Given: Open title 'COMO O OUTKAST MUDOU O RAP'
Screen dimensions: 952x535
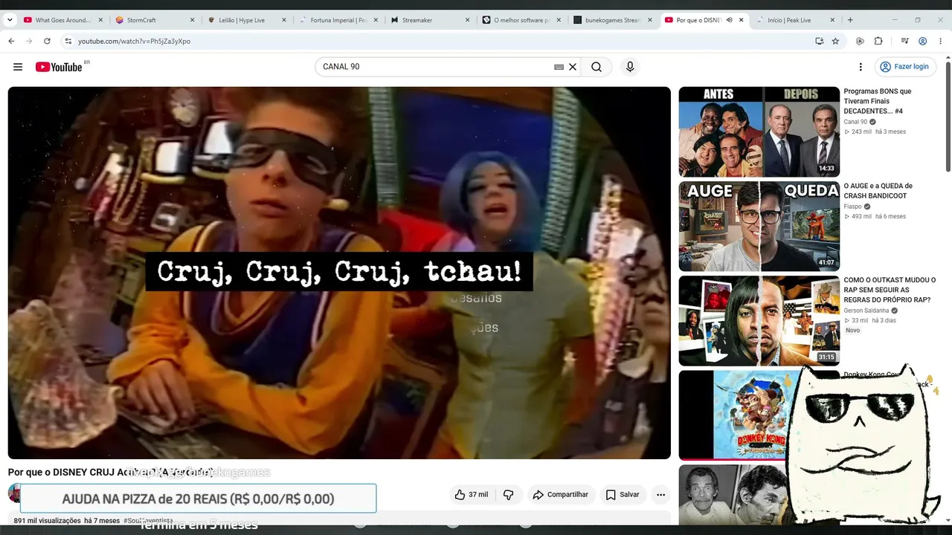Looking at the screenshot, I should [x=890, y=290].
